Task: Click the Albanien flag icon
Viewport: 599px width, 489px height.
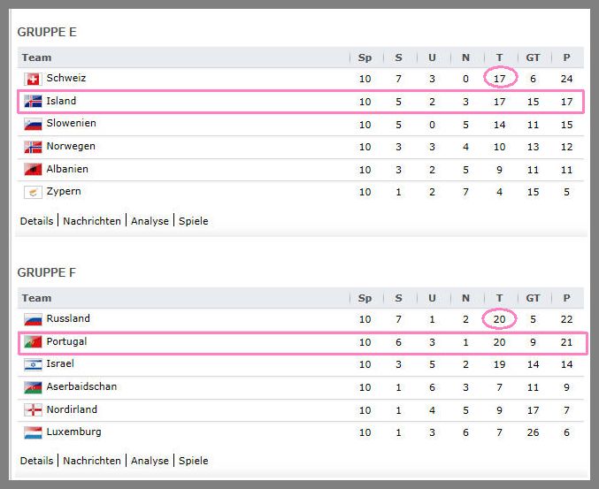Action: [33, 169]
